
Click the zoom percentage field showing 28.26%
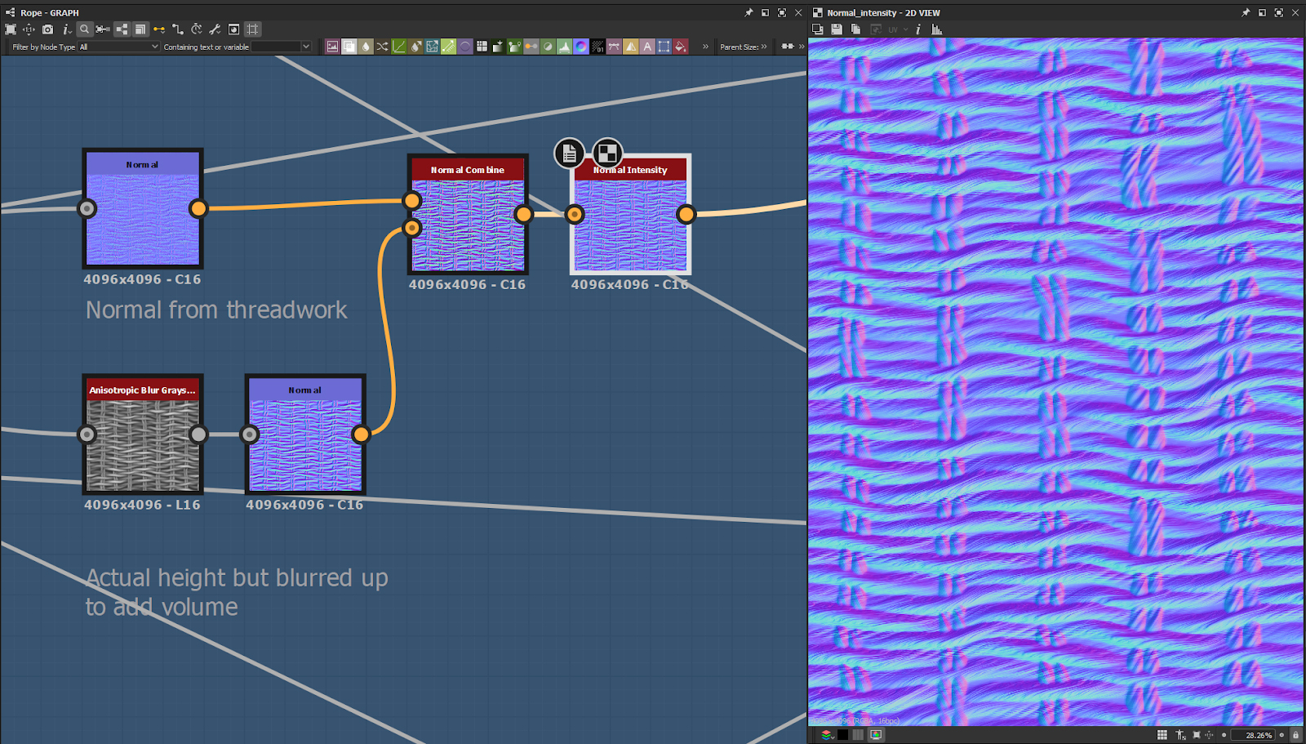click(x=1253, y=735)
